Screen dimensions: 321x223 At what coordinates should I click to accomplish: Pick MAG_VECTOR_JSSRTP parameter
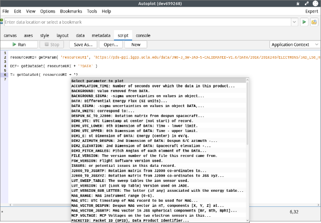click(x=159, y=211)
